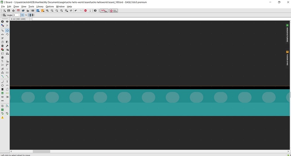Click the scroll-left arrow of horizontal scrollbar
Screen dimensions: 291x156
coord(11,152)
